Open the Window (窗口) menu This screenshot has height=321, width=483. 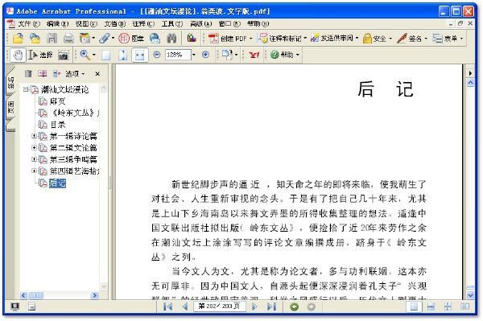click(x=229, y=23)
